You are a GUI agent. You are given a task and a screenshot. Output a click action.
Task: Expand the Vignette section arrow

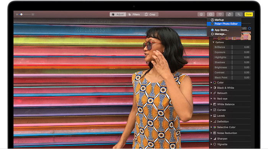coord(211,144)
